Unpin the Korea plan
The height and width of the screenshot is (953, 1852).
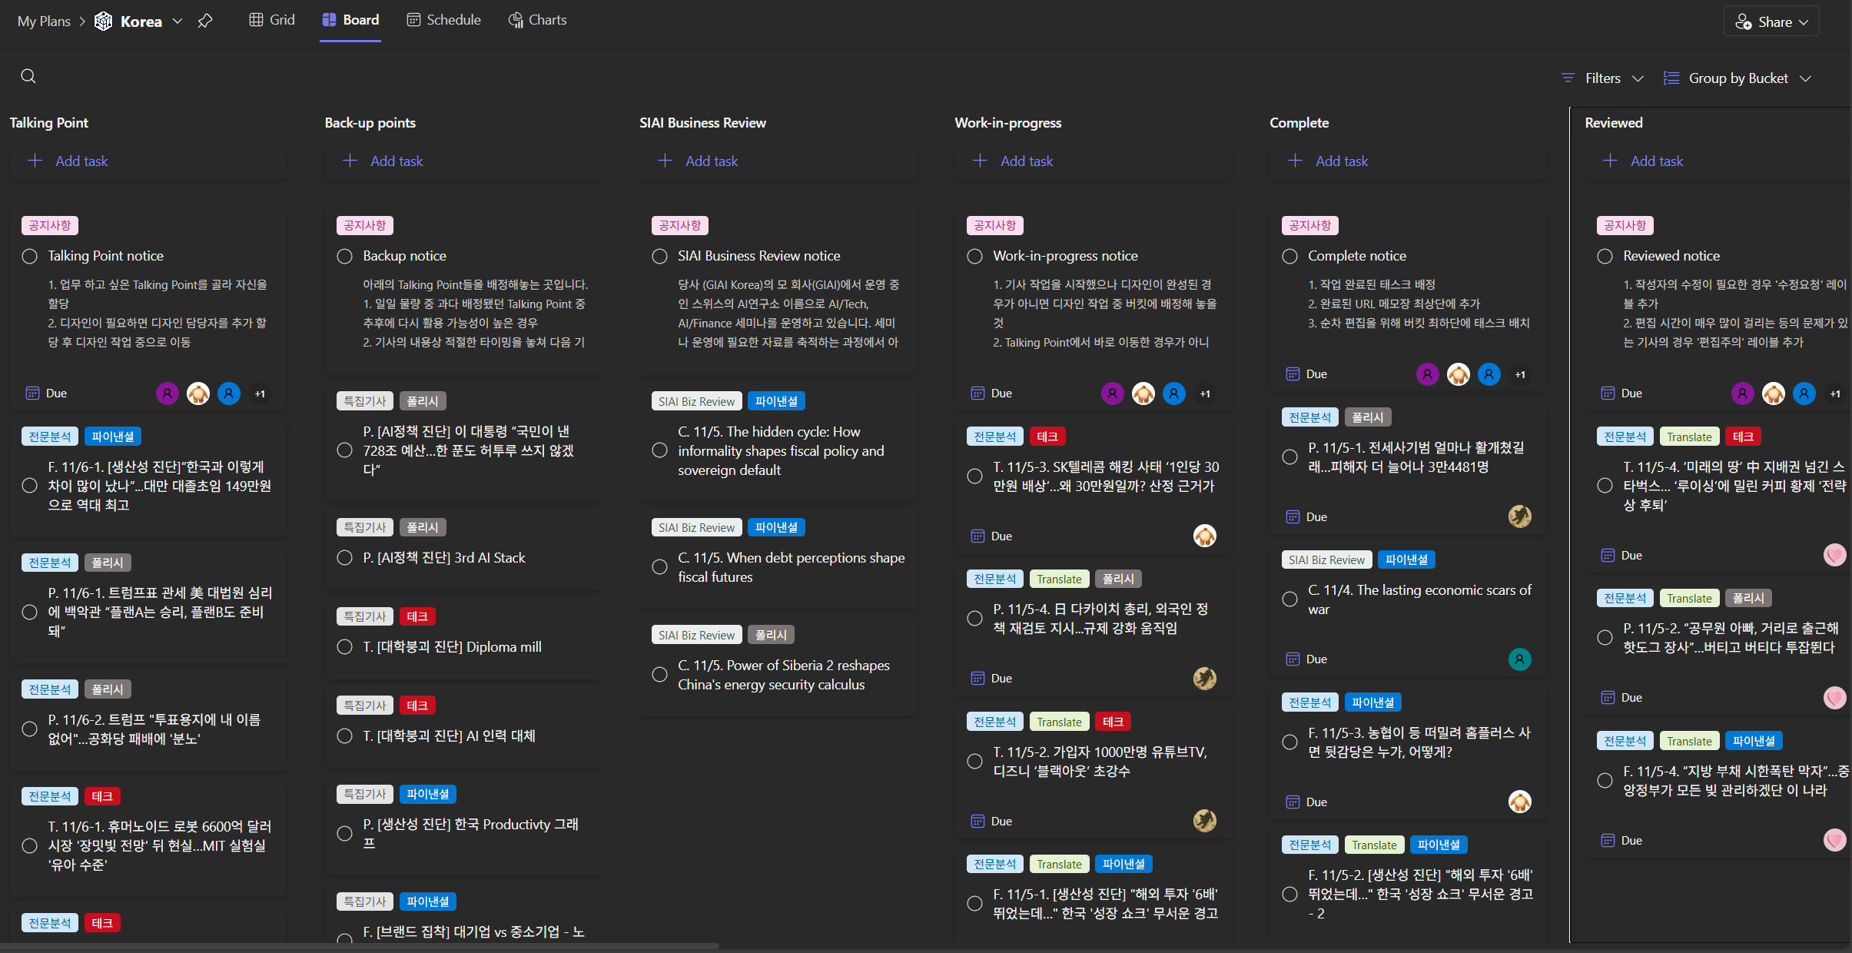tap(205, 21)
